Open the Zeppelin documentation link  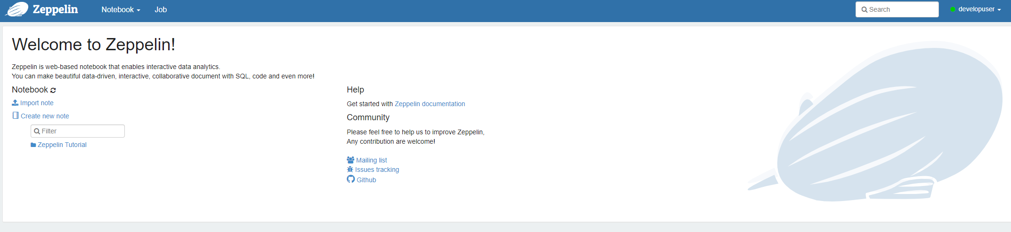(430, 104)
